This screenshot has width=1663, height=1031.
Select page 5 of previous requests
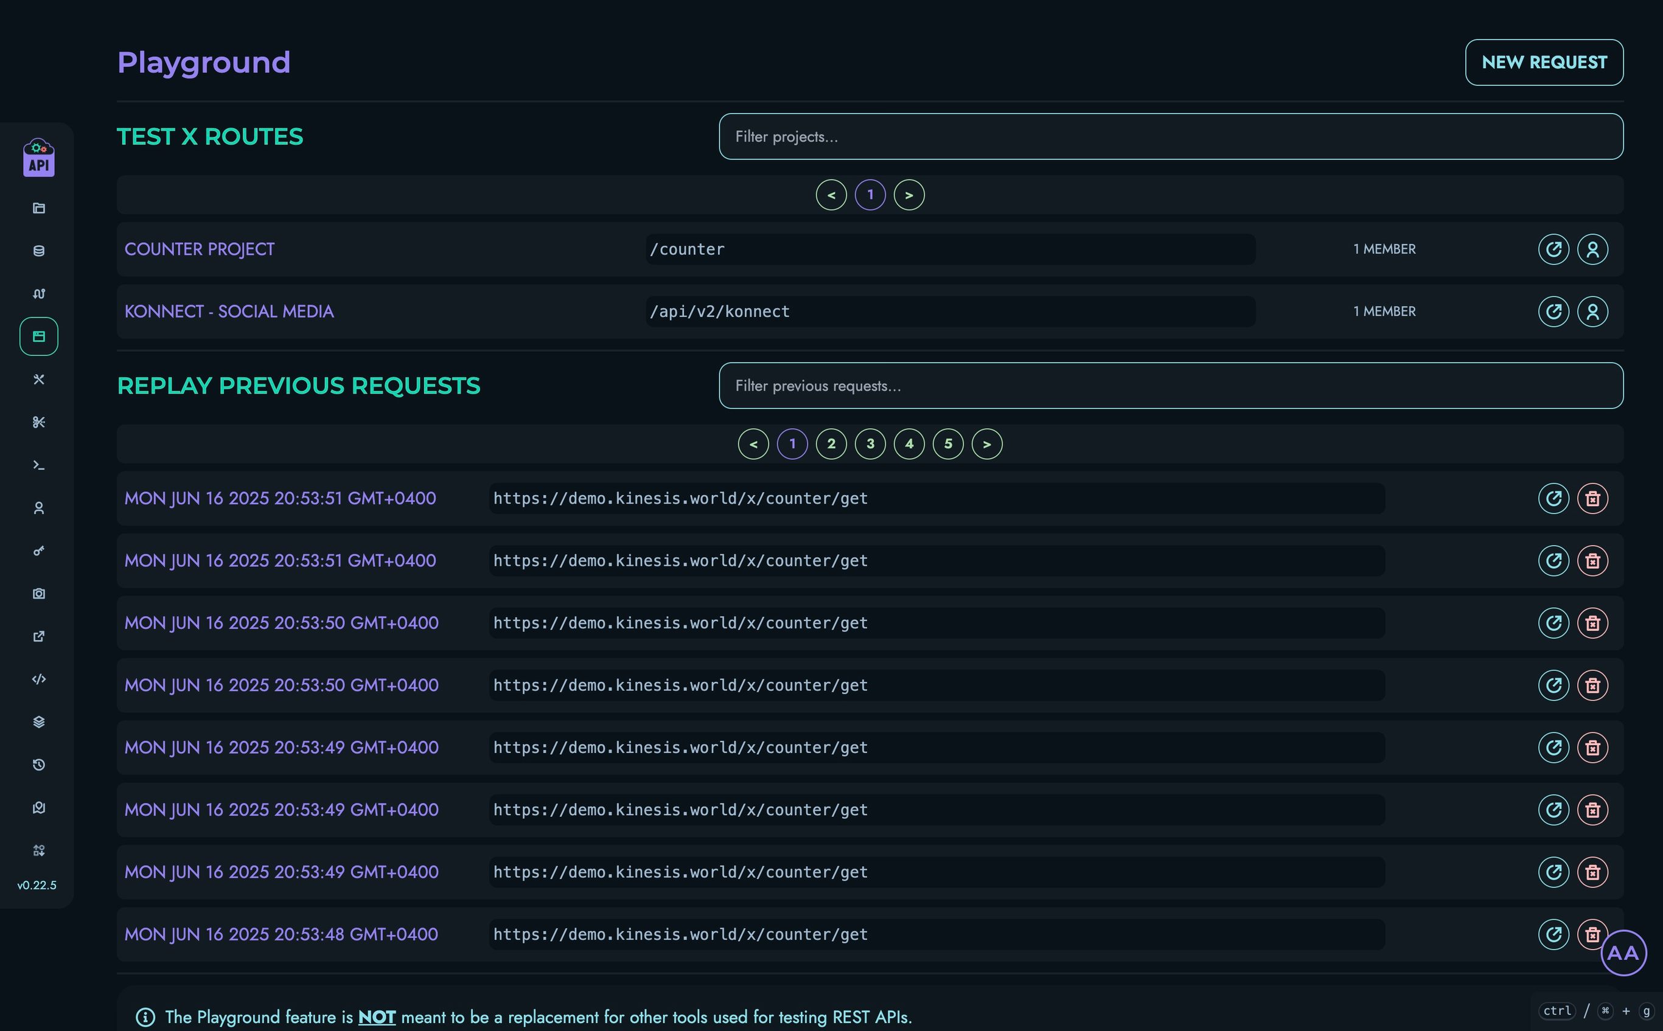(947, 444)
